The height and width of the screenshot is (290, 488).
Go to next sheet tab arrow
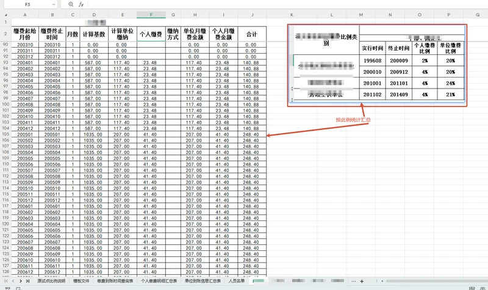[x=21, y=281]
